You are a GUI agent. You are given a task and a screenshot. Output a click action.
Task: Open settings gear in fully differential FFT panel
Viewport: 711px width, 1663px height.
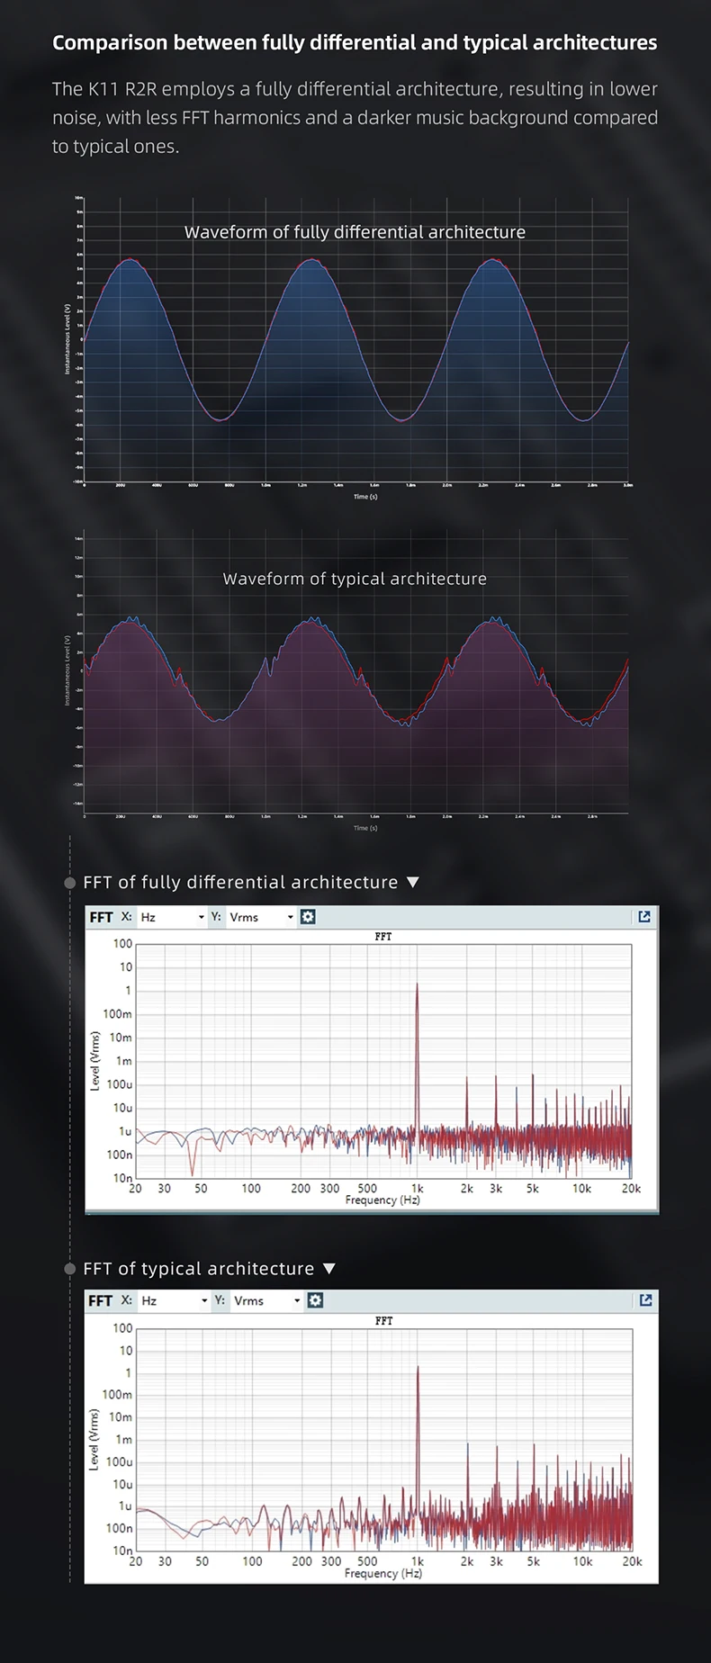[308, 917]
